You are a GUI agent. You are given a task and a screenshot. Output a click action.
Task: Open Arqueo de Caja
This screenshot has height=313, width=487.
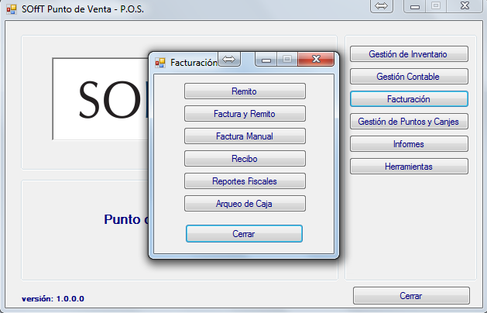pyautogui.click(x=245, y=204)
